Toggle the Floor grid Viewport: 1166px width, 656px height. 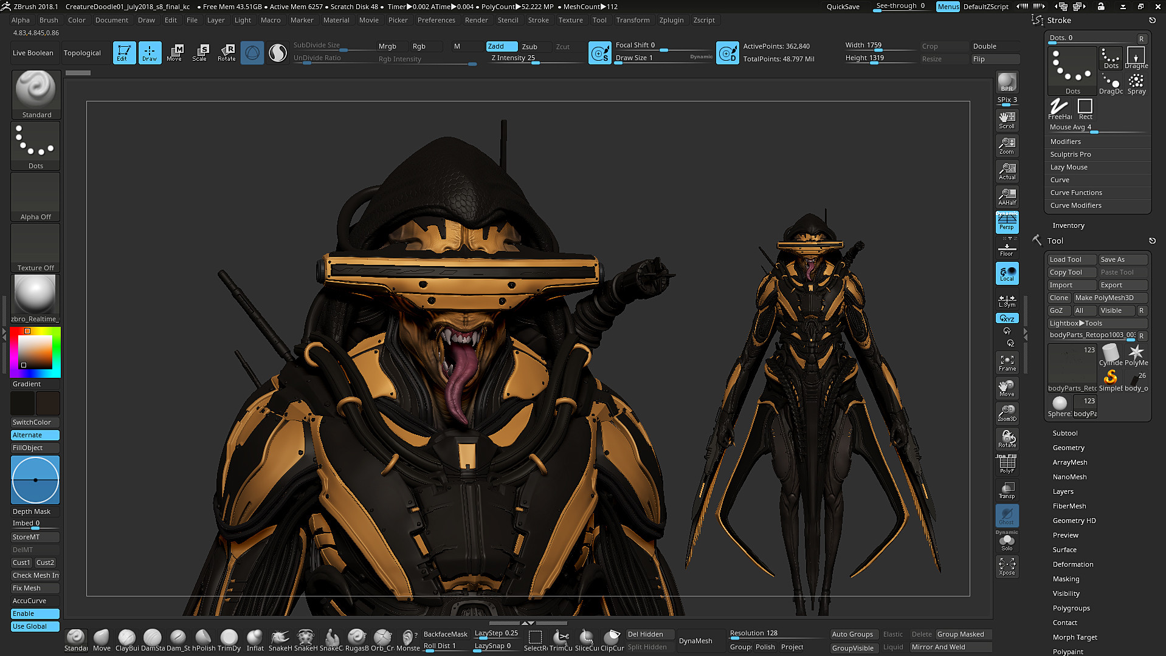tap(1007, 247)
